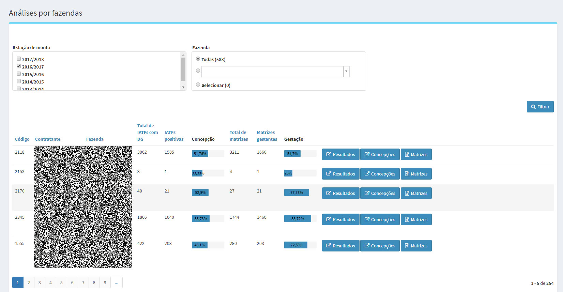The image size is (563, 292).
Task: Uncheck the 2016/2017 season checkbox
Action: (19, 66)
